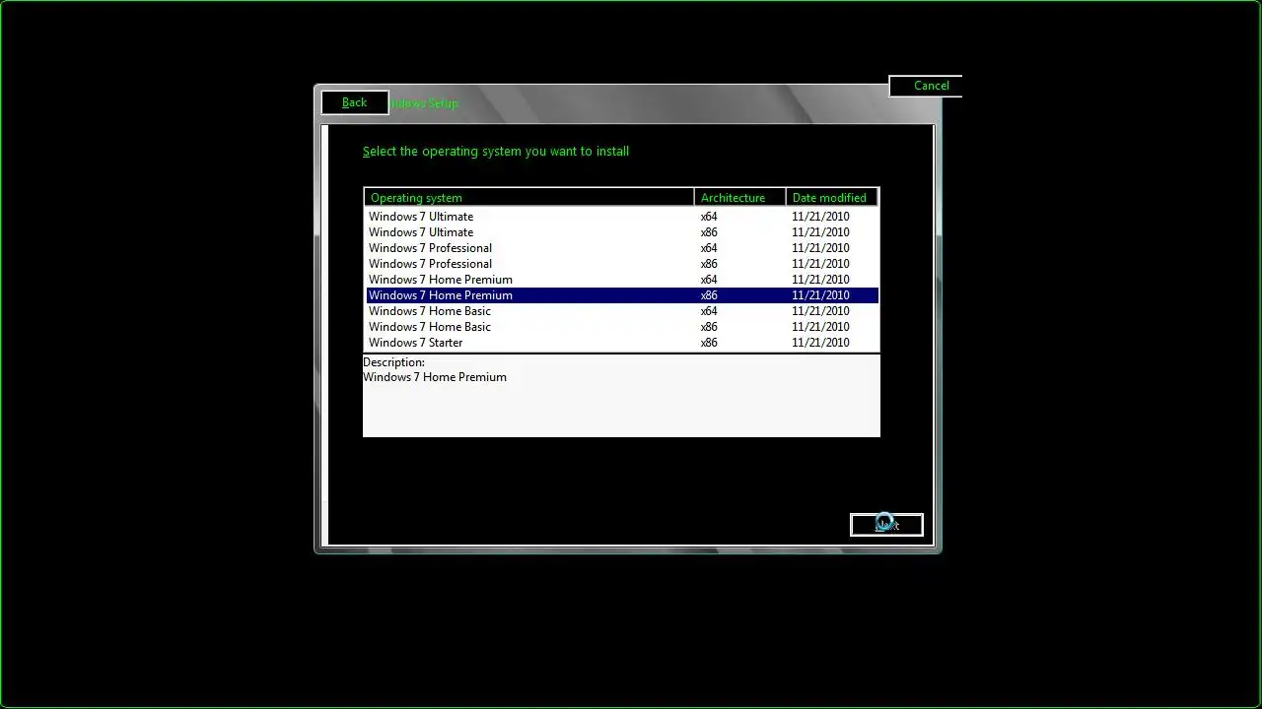This screenshot has height=709, width=1262.
Task: Select Windows 7 Professional x64 row
Action: [x=621, y=248]
